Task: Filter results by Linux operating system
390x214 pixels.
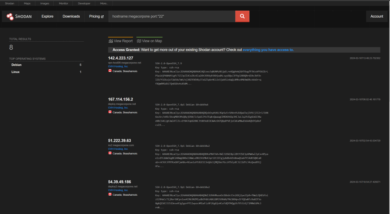Action: click(x=16, y=72)
